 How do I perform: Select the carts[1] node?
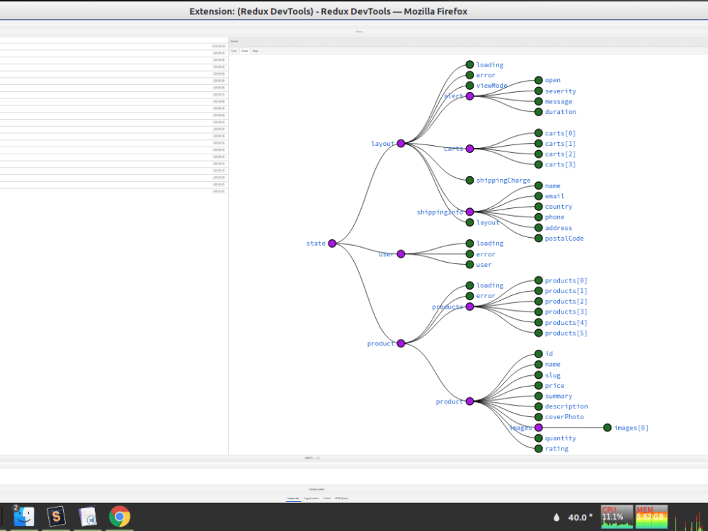(538, 143)
